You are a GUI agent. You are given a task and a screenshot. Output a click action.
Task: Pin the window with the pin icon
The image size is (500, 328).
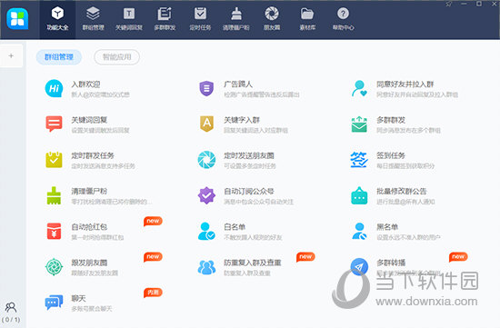click(x=449, y=5)
